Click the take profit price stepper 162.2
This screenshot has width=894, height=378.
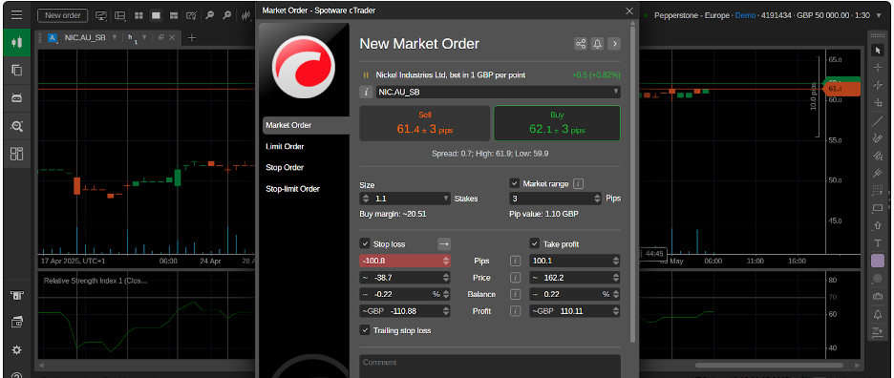tap(616, 278)
